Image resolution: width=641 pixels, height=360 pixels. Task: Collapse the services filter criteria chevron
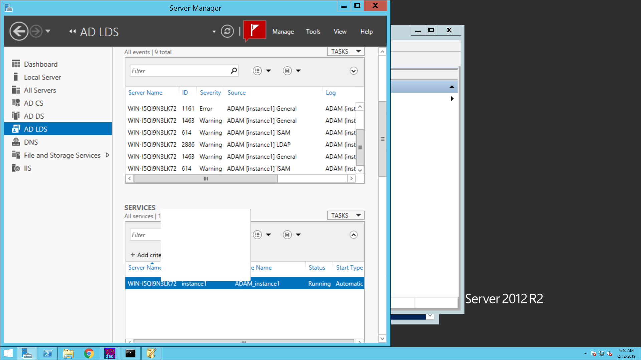(x=353, y=235)
